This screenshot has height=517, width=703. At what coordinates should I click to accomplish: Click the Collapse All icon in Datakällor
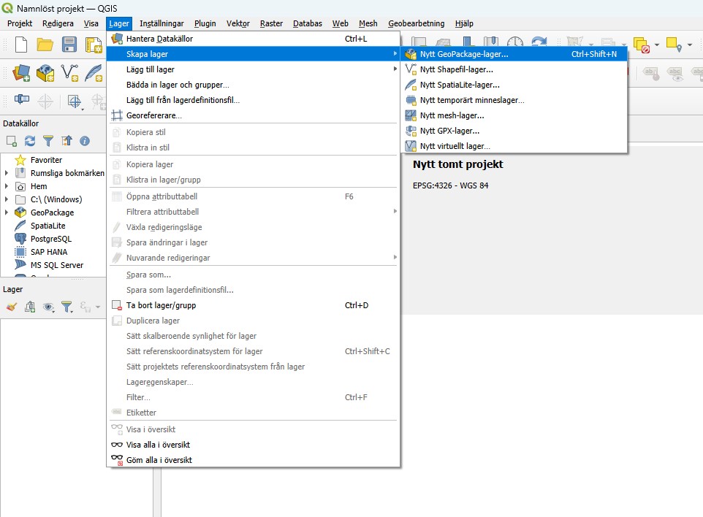click(66, 141)
